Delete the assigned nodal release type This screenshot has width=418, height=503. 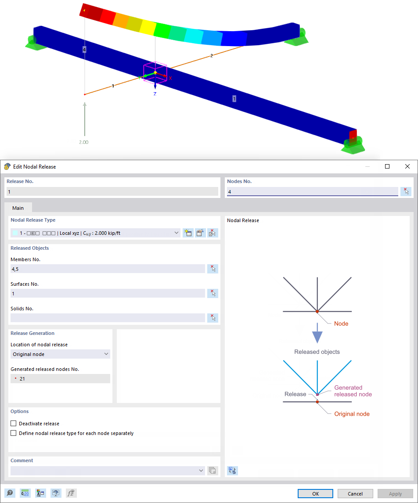[x=212, y=233]
